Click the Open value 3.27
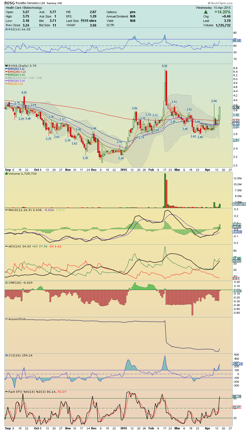 [x=26, y=12]
